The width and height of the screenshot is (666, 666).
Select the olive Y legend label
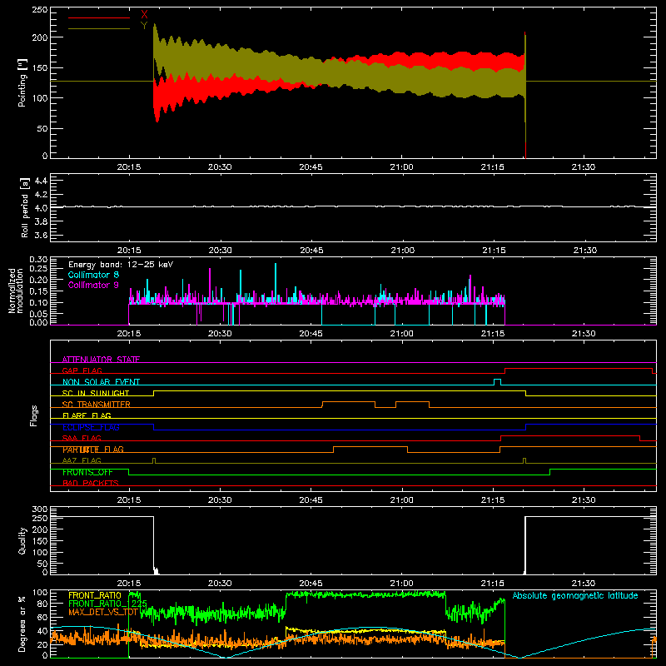pos(144,26)
